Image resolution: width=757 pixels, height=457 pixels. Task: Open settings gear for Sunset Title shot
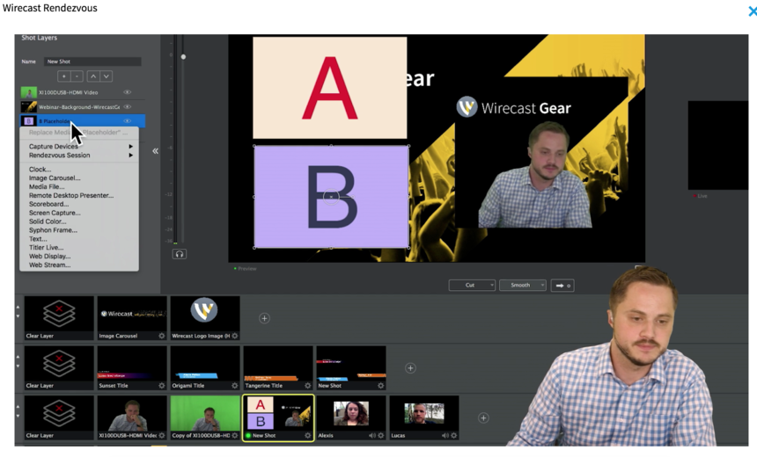pos(162,386)
